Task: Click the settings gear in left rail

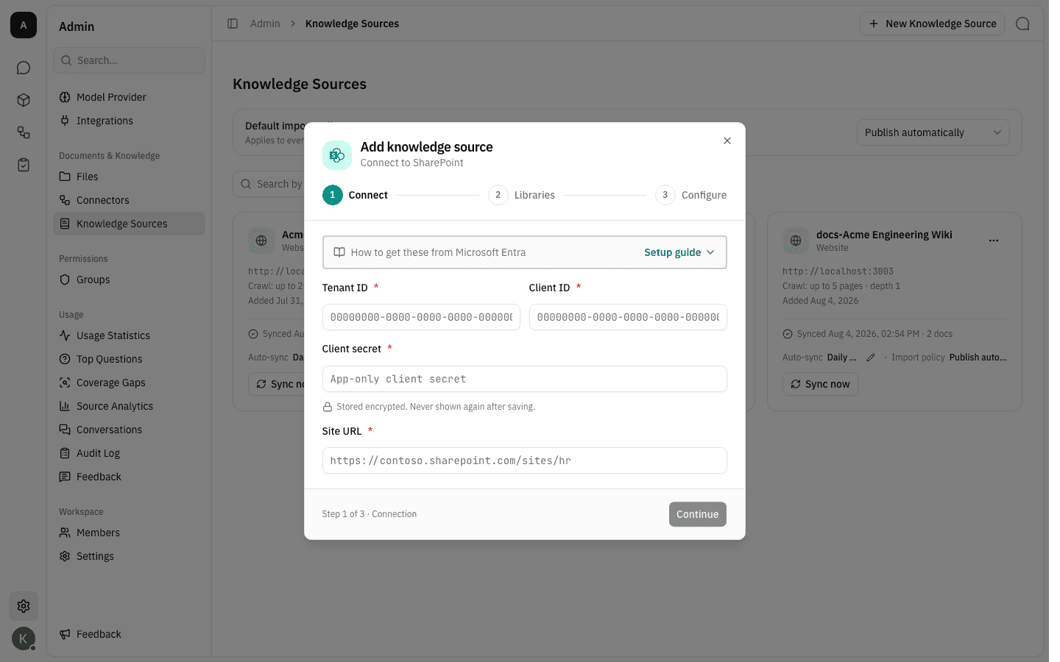Action: (24, 606)
